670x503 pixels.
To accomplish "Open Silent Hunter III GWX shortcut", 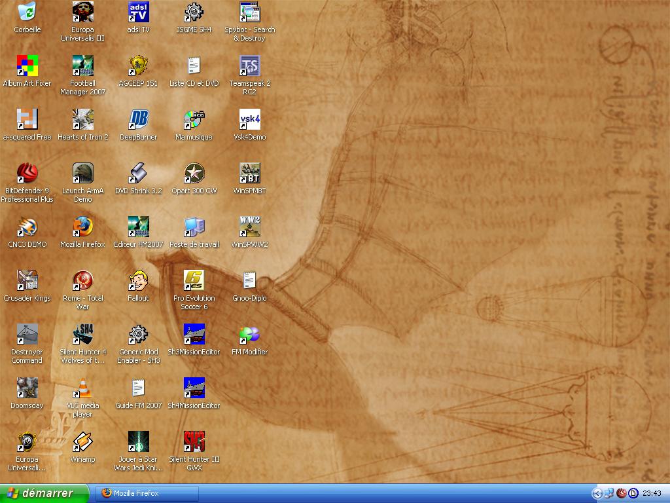I will point(194,441).
